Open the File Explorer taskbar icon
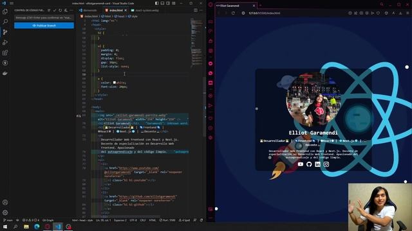This screenshot has height=231, width=412. coord(26,227)
